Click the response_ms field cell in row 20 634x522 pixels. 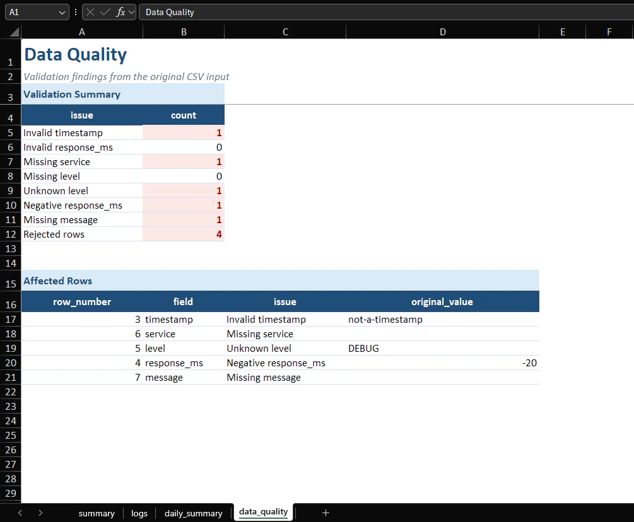coord(184,362)
